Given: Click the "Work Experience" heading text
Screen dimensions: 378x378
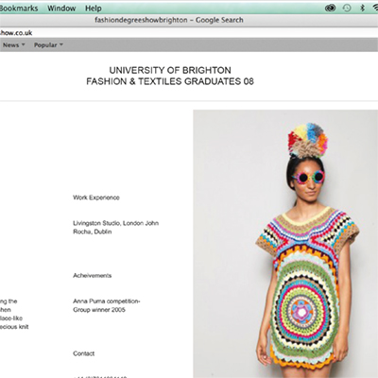Looking at the screenshot, I should pos(96,198).
